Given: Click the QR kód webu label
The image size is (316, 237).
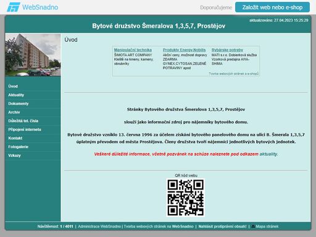Looking at the screenshot, I should [186, 175].
